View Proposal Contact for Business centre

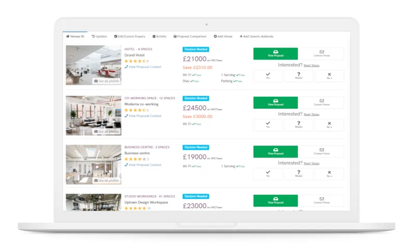(143, 165)
